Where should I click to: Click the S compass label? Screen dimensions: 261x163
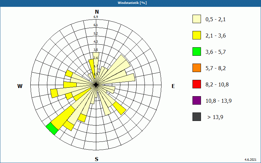tap(97, 159)
